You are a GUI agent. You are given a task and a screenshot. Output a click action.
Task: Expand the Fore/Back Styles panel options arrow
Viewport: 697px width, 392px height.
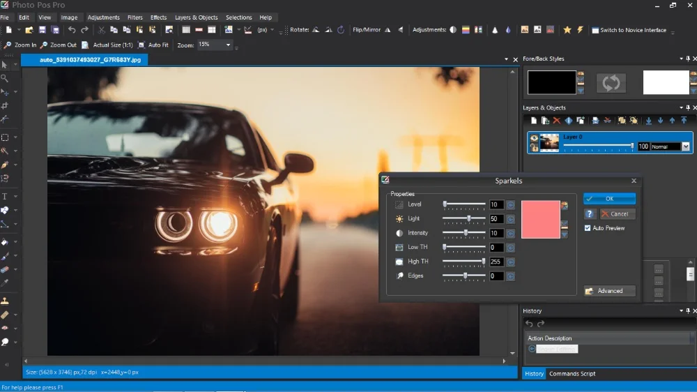point(681,59)
